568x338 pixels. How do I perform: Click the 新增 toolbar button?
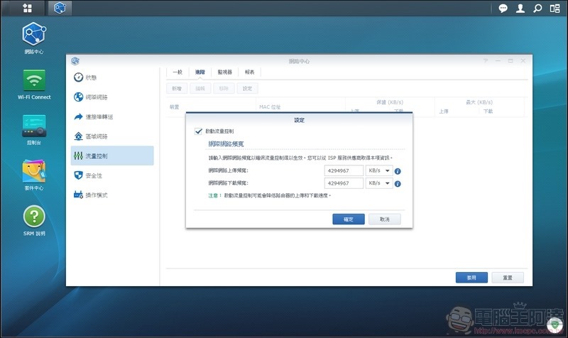click(x=177, y=88)
